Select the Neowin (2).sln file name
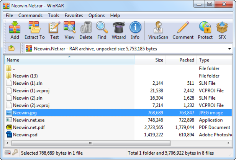Viewport: 236px width, 160px height. click(x=28, y=98)
